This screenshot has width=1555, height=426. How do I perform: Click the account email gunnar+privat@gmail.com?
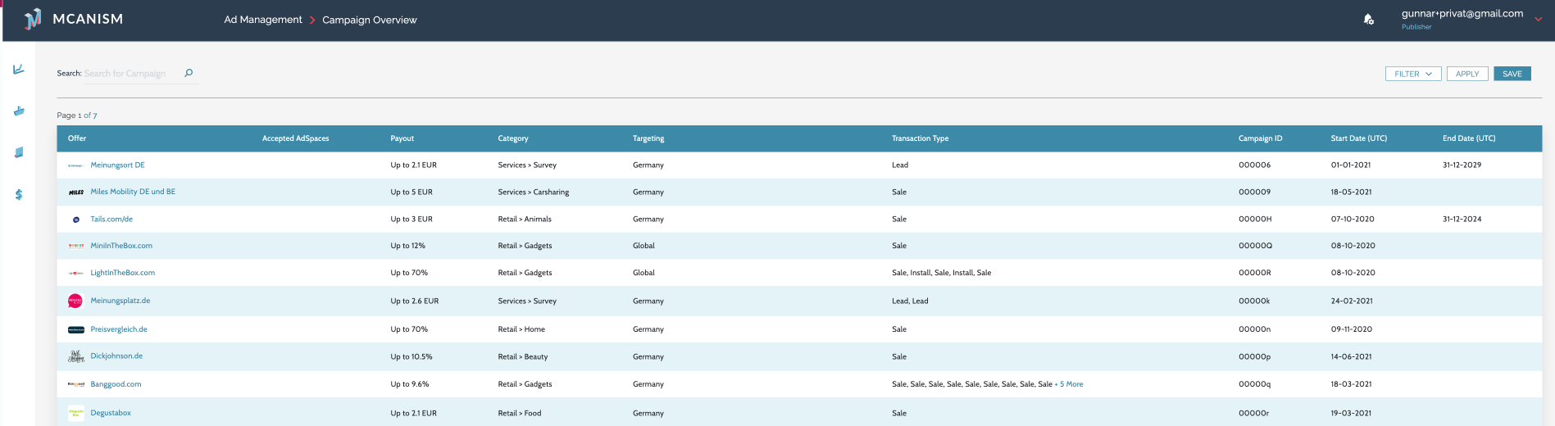tap(1462, 13)
